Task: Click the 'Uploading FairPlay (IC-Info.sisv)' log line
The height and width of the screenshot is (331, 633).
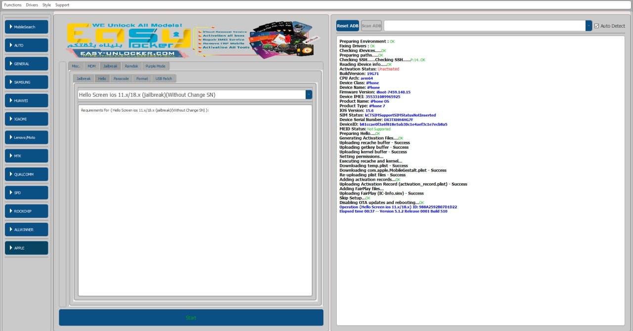Action: (x=381, y=194)
